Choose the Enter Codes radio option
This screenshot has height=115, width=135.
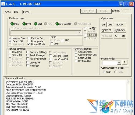[x=76, y=58]
